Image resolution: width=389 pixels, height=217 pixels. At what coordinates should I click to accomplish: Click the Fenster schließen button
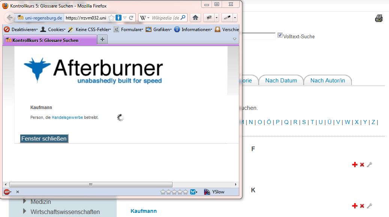coord(44,138)
